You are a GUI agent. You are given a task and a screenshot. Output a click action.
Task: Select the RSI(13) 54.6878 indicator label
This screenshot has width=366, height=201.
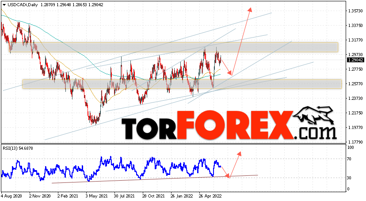pyautogui.click(x=18, y=148)
